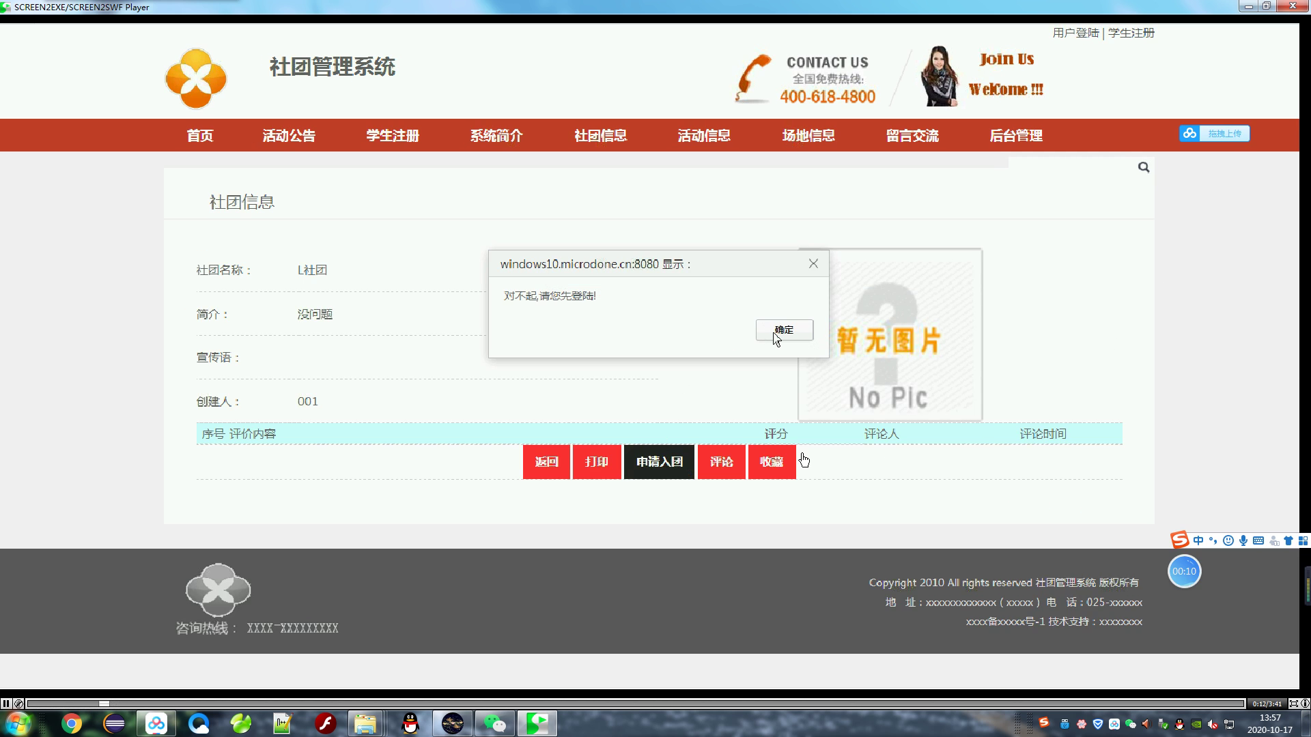Toggle punctuation mode on Sogou toolbar

pyautogui.click(x=1213, y=540)
